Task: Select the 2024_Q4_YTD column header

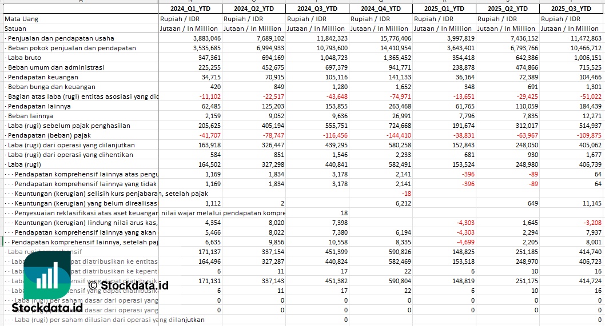Action: tap(381, 9)
